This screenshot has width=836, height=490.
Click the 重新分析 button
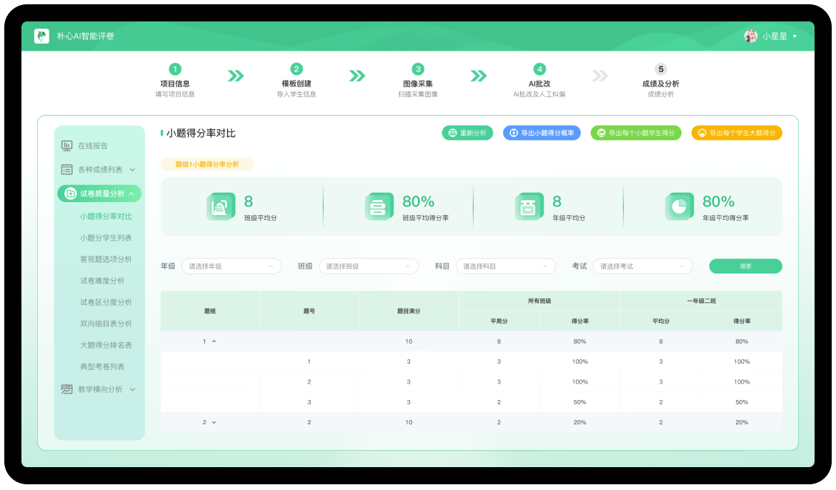pos(467,133)
